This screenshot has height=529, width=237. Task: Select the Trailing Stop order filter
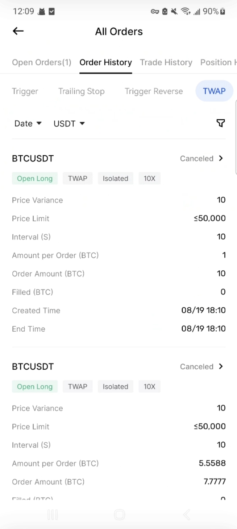[82, 91]
